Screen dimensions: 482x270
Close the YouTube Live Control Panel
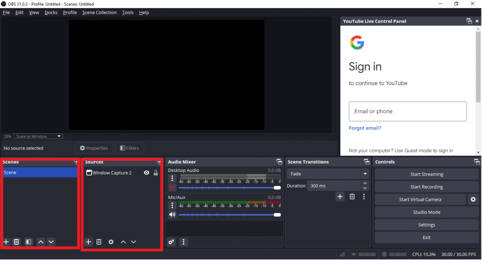477,21
